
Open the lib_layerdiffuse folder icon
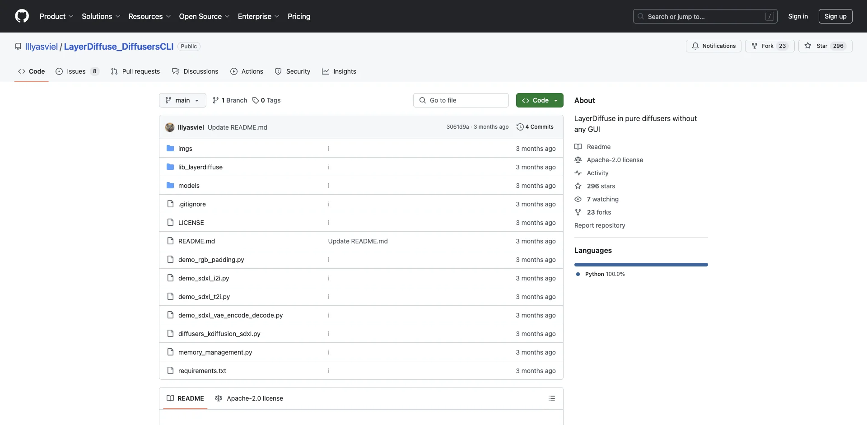170,167
